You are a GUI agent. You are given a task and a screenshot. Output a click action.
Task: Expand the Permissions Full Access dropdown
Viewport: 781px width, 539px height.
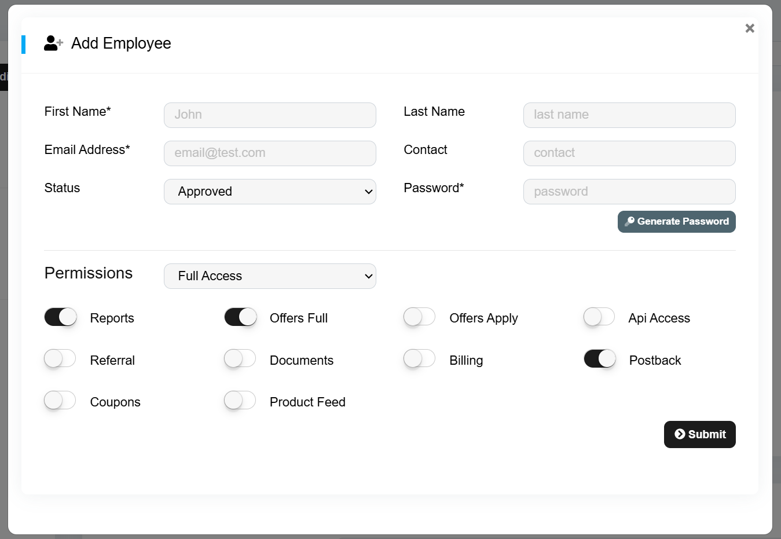click(x=270, y=276)
